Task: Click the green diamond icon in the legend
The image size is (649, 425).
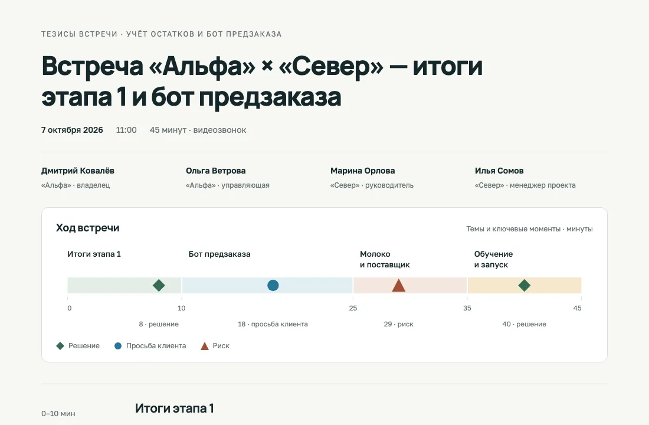Action: (60, 346)
